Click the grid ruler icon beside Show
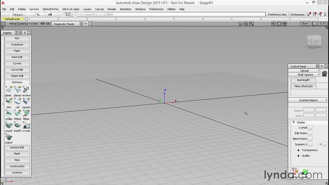The height and width of the screenshot is (185, 329). point(314,24)
